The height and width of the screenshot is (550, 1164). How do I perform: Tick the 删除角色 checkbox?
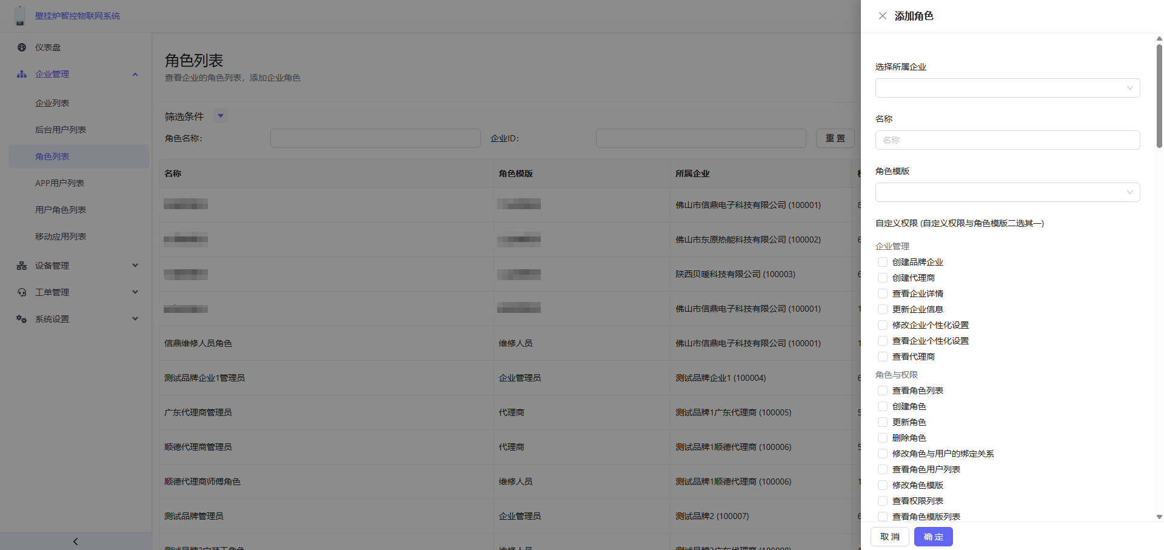[883, 438]
